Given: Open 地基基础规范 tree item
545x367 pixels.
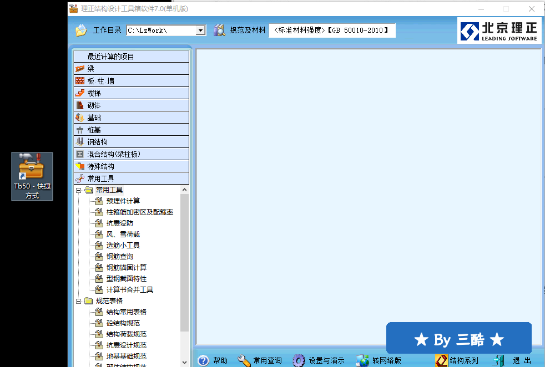Looking at the screenshot, I should click(127, 356).
